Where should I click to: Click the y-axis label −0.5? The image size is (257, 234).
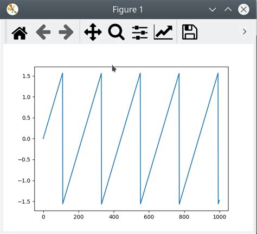pos(24,160)
